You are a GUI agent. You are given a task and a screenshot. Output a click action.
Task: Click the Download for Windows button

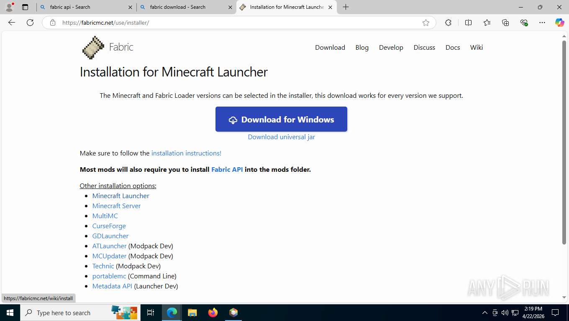tap(281, 119)
